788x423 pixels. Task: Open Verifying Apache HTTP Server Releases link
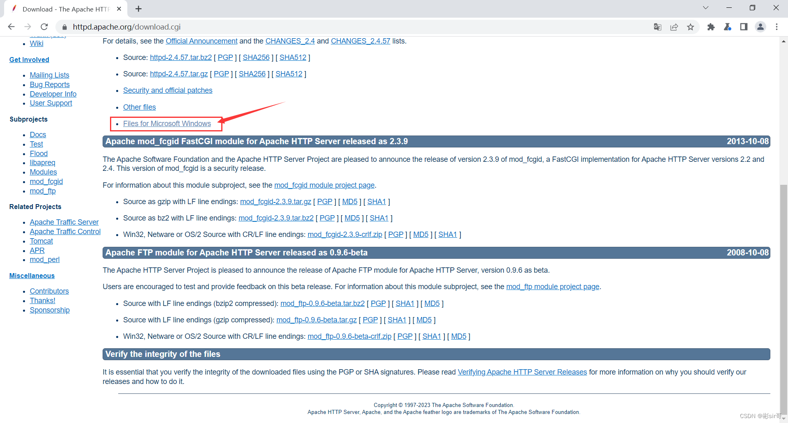click(x=522, y=372)
